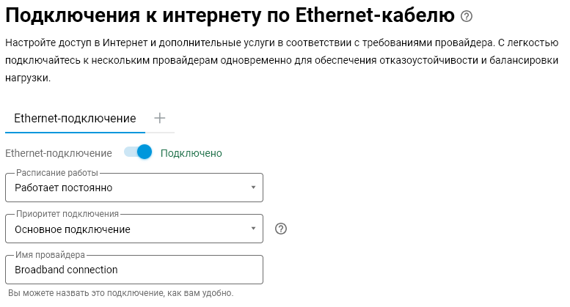Click the help icon beside the page title
The image size is (570, 307).
click(x=466, y=16)
